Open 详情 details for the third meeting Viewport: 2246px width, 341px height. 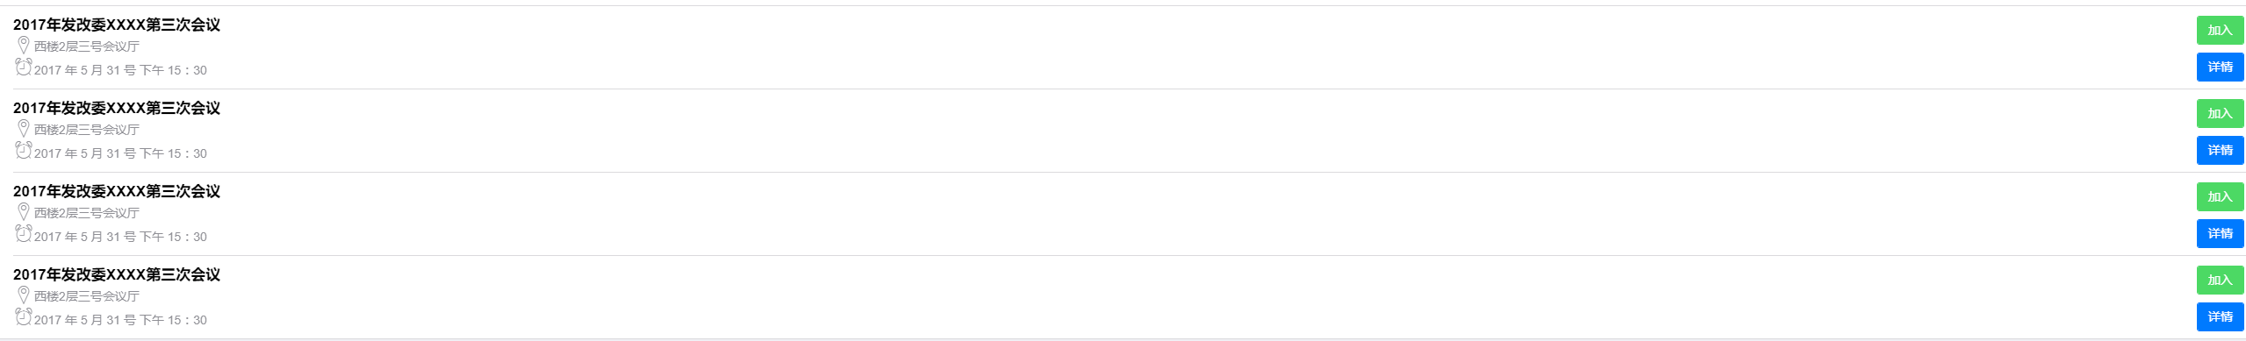[x=2220, y=233]
